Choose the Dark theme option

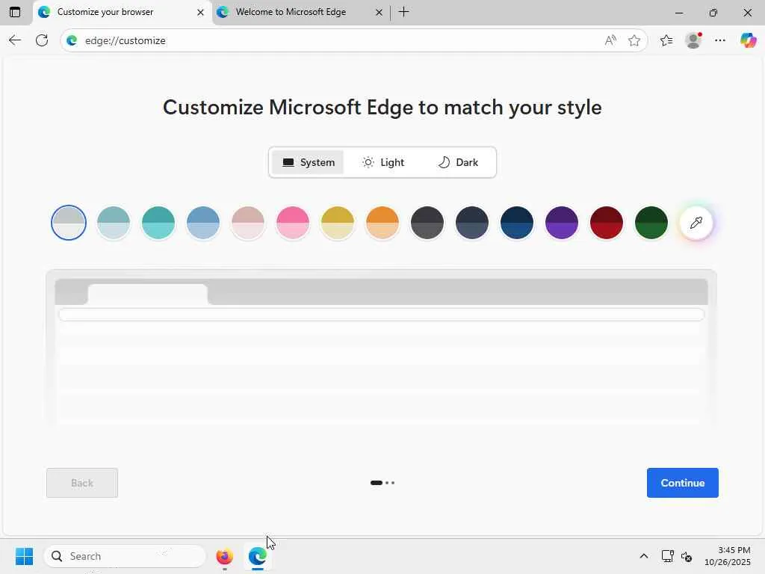[458, 162]
